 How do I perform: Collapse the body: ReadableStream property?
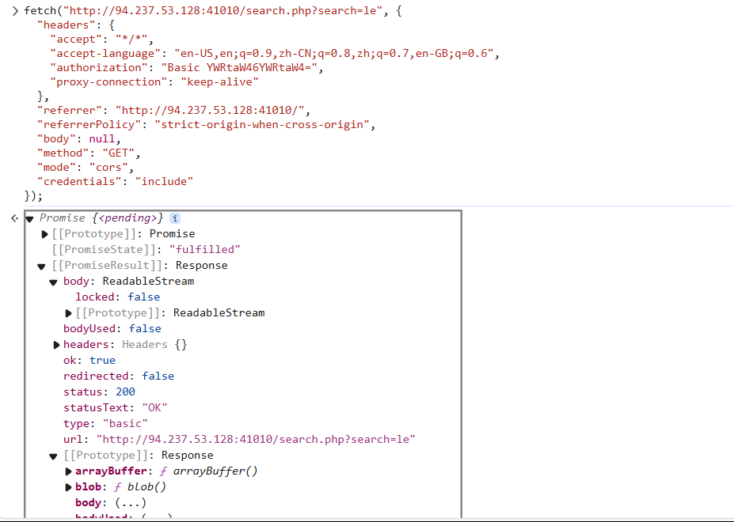(x=52, y=281)
